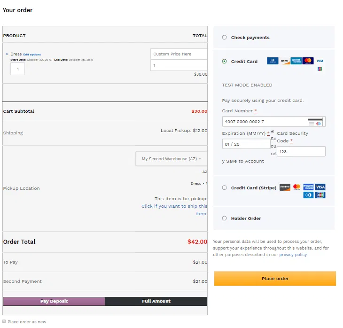343x328 pixels.
Task: Click the Discover logo in the Stripe option
Action: (285, 187)
